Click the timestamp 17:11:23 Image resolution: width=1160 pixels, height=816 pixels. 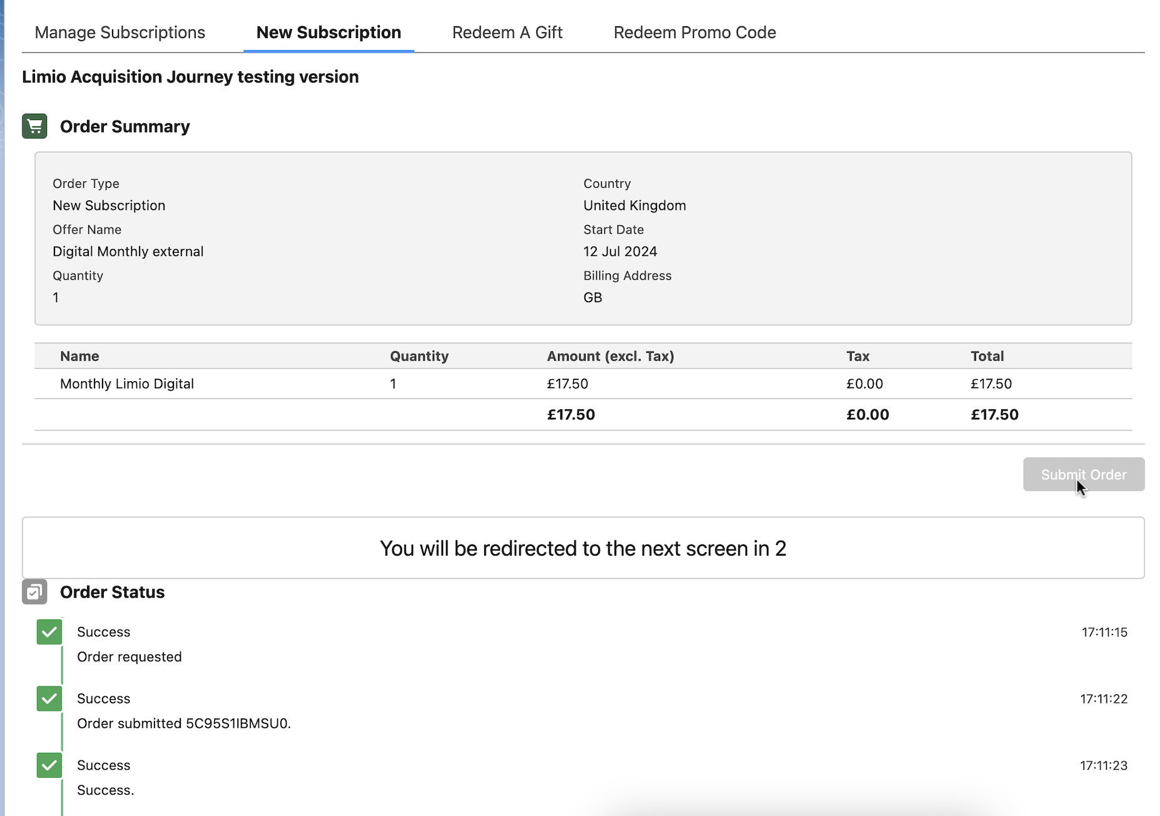[1104, 765]
